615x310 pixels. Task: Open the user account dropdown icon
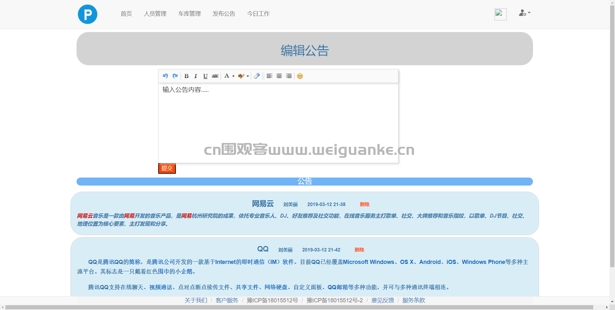point(525,13)
